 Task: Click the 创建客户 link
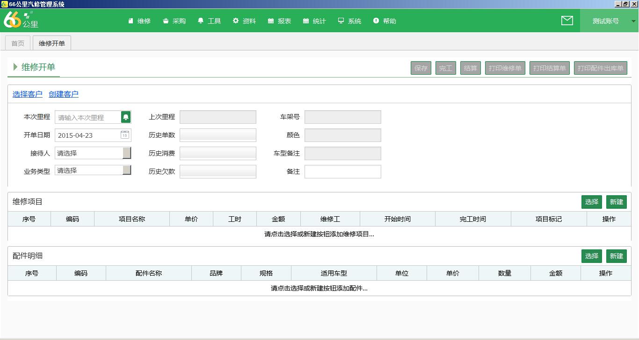point(64,94)
